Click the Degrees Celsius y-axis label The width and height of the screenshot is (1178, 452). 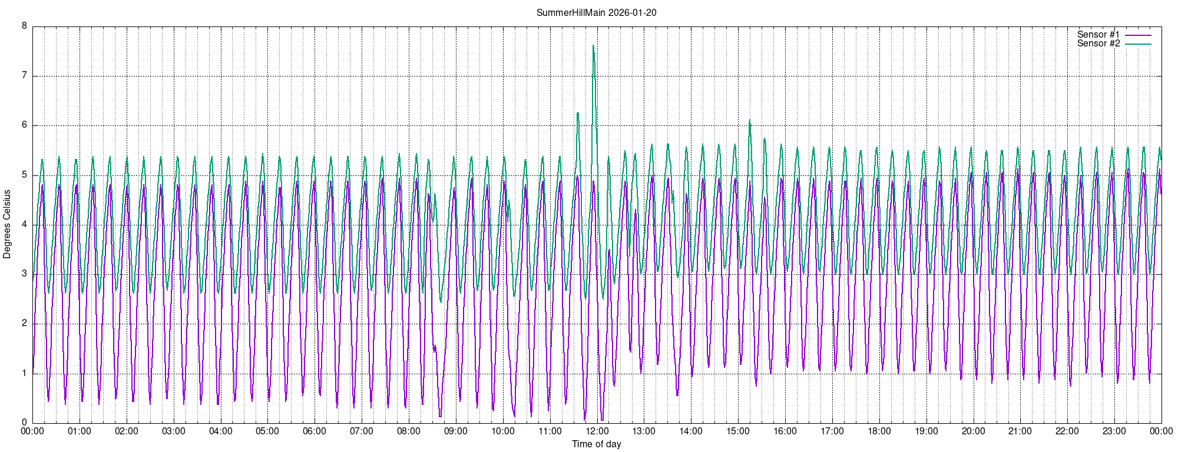[7, 224]
